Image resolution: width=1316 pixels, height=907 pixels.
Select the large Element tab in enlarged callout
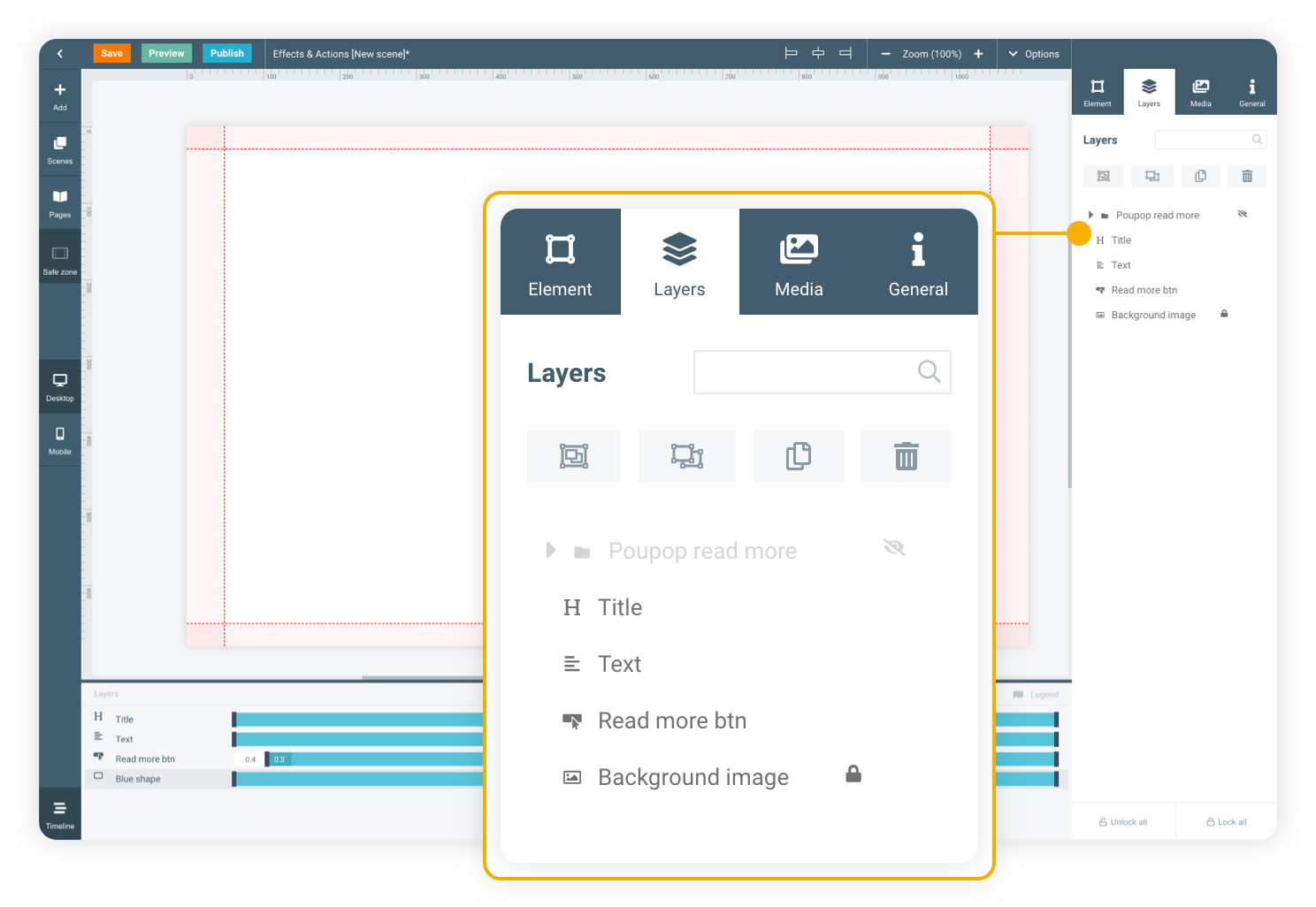coord(561,262)
